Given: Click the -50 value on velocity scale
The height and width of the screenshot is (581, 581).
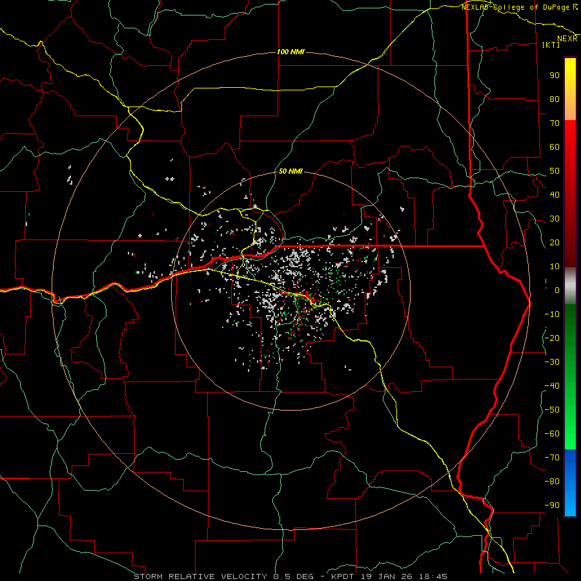Looking at the screenshot, I should 552,410.
